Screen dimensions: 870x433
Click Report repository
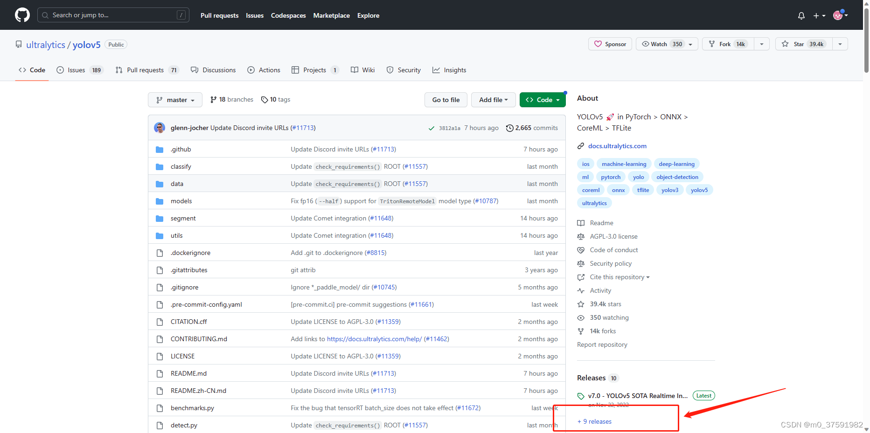(x=602, y=344)
